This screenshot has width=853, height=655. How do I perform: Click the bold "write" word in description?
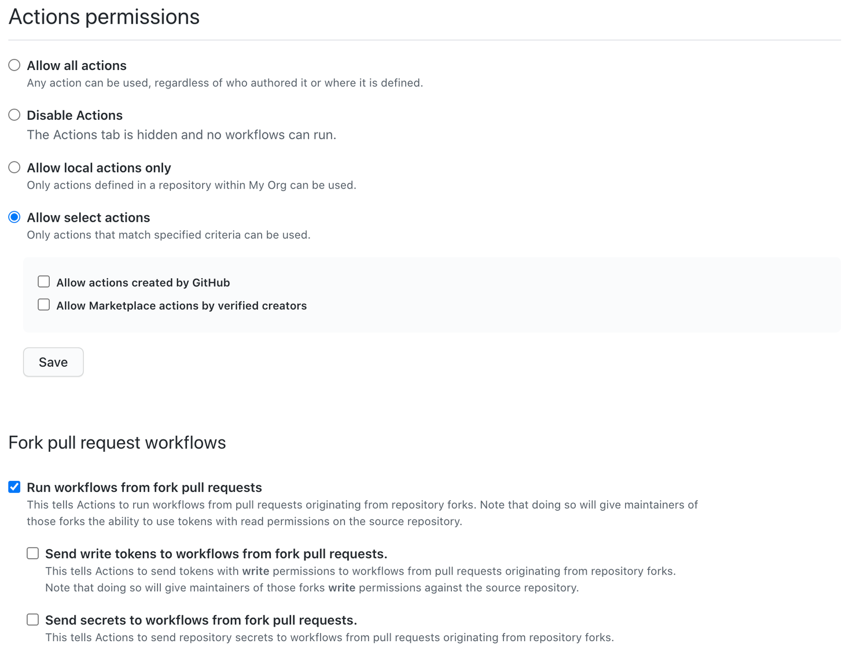(x=257, y=571)
